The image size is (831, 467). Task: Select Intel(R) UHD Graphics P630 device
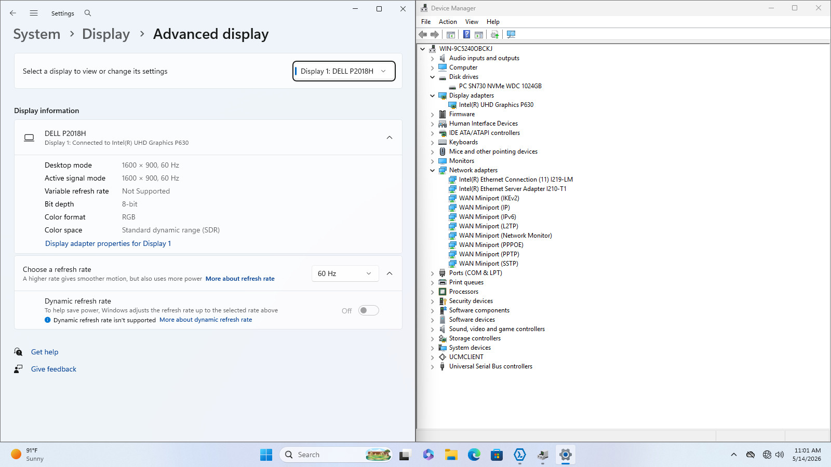point(496,105)
